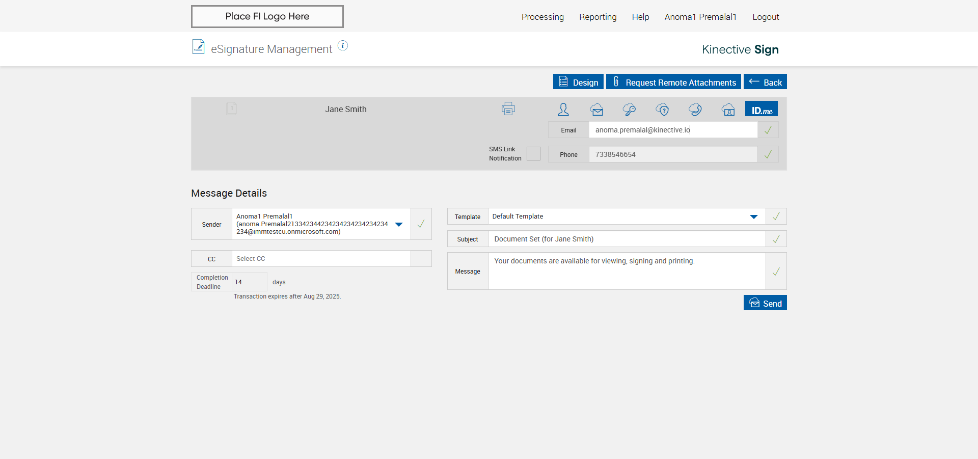
Task: Open the info icon beside eSignature Management
Action: pyautogui.click(x=343, y=46)
